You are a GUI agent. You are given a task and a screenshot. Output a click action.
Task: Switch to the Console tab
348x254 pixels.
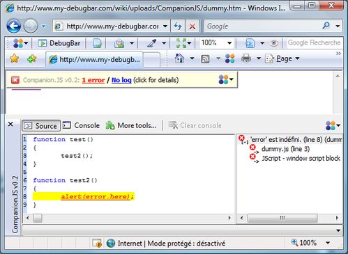tap(82, 125)
